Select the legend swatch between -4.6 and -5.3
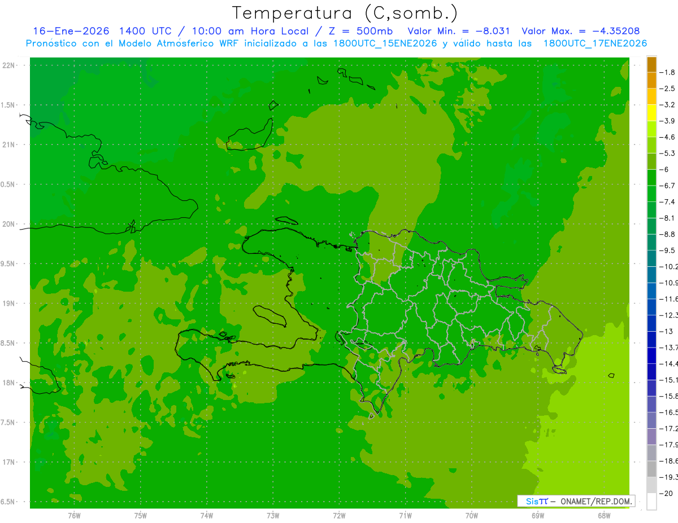This screenshot has width=678, height=523. [x=651, y=145]
